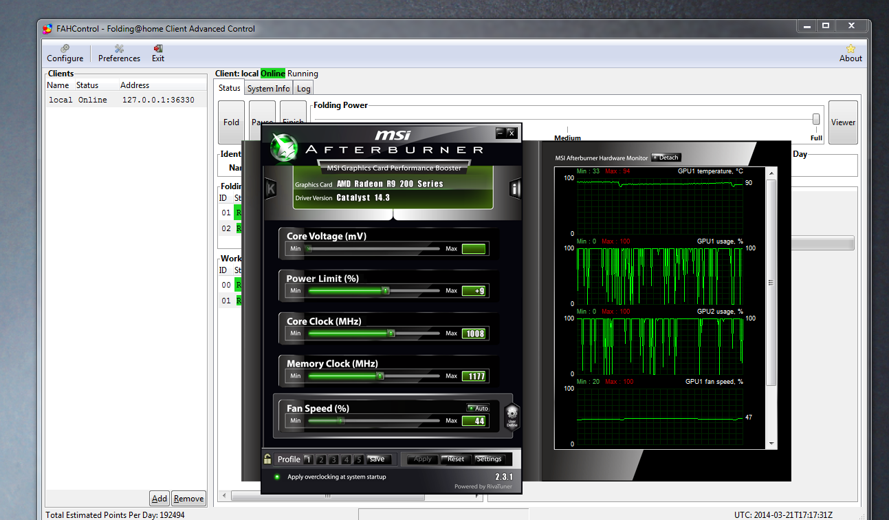Screen dimensions: 889x520
Task: Click the Afterburner jet logo orb
Action: click(x=283, y=147)
